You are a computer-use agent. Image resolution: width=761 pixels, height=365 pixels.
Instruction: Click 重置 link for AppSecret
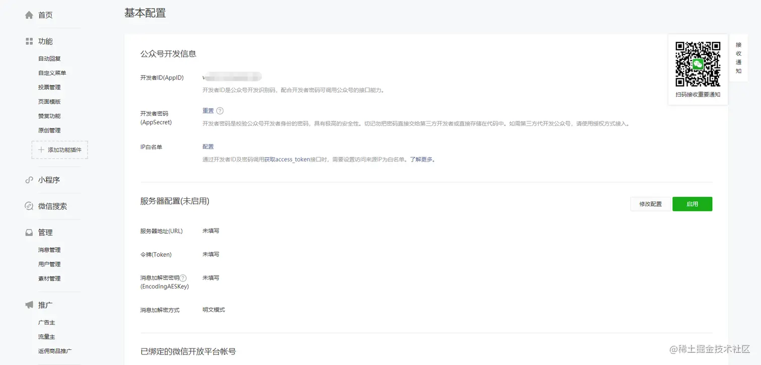tap(208, 111)
